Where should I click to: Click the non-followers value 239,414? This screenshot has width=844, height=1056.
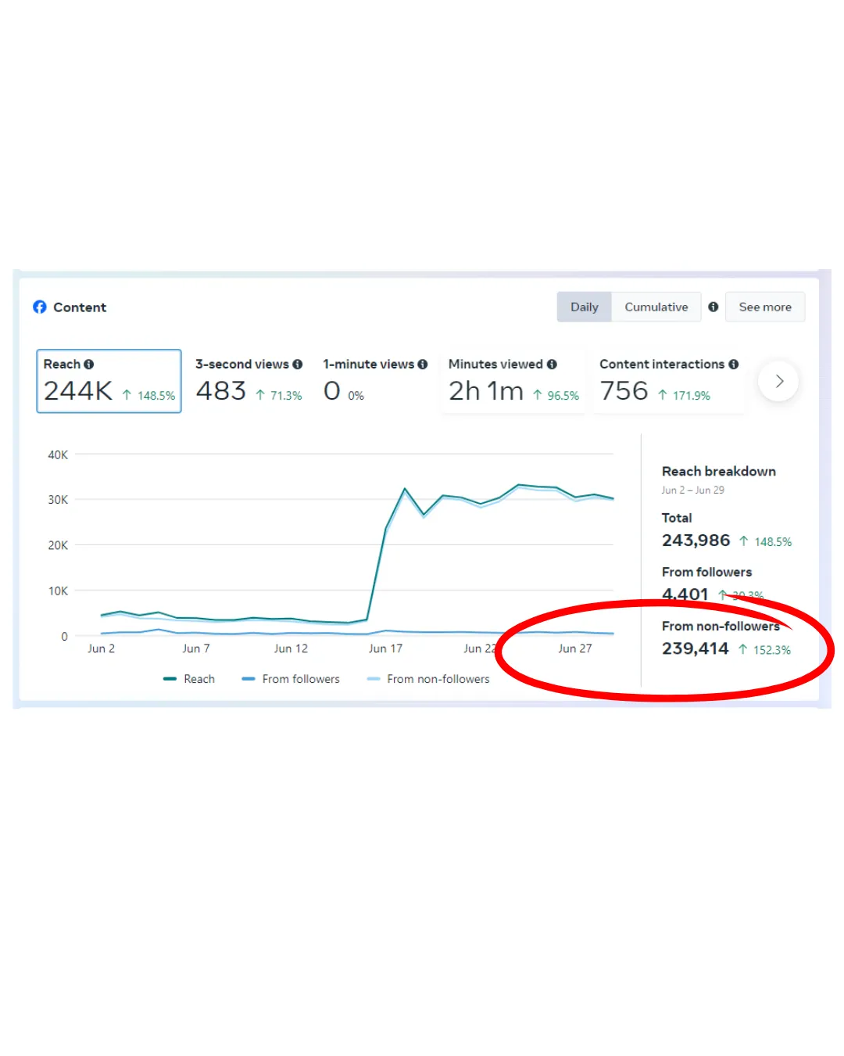[x=696, y=648]
